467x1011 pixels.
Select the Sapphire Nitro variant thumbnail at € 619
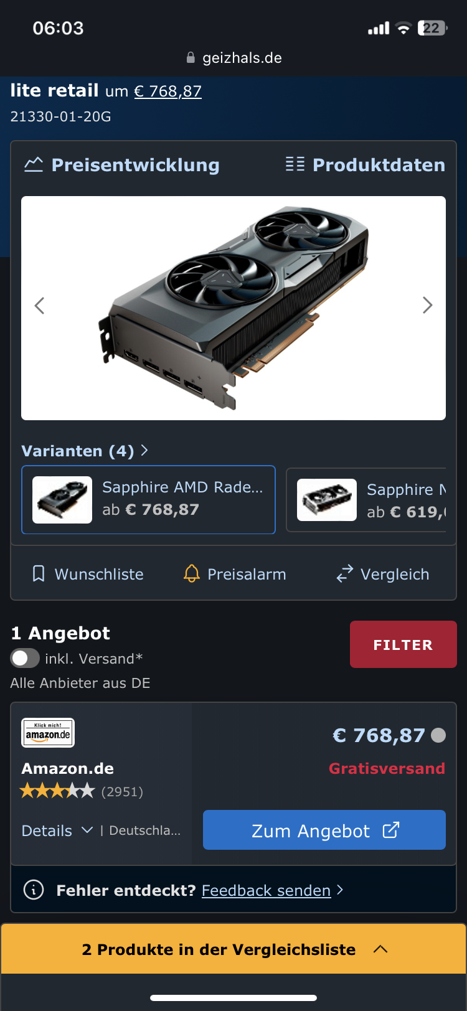click(327, 500)
